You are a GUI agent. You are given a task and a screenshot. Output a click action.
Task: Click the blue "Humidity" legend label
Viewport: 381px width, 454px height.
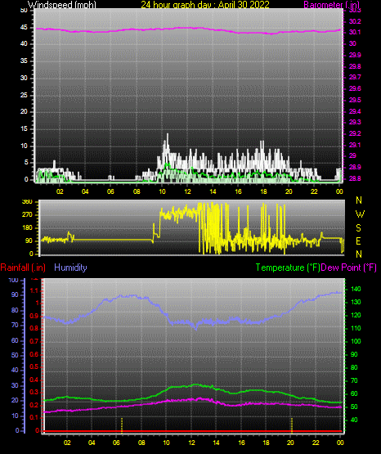click(70, 267)
